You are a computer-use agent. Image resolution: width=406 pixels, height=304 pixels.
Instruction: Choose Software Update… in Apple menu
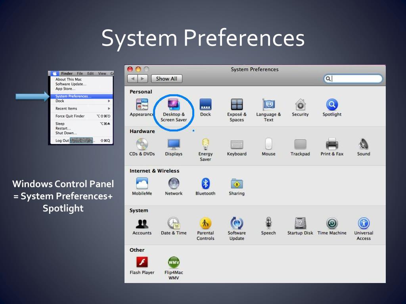81,84
